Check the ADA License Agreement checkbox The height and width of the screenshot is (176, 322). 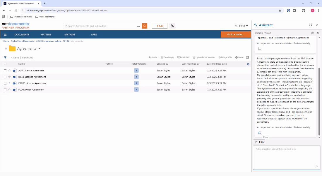pos(5,71)
